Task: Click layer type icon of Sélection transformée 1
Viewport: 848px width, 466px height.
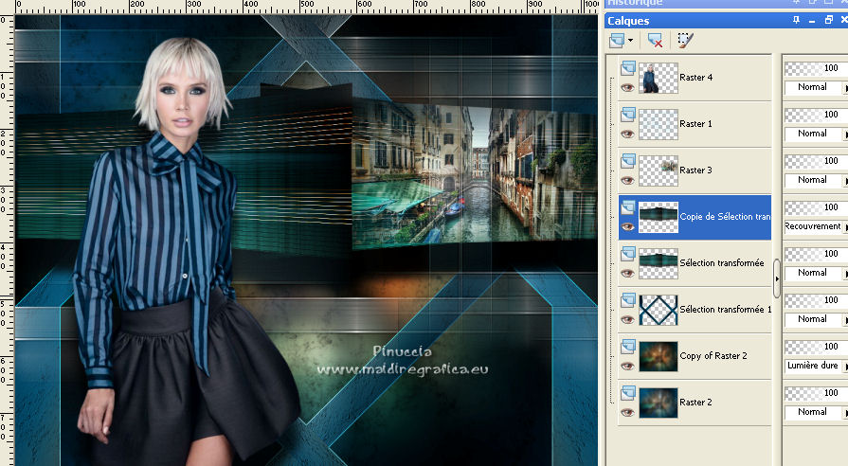Action: pos(627,300)
